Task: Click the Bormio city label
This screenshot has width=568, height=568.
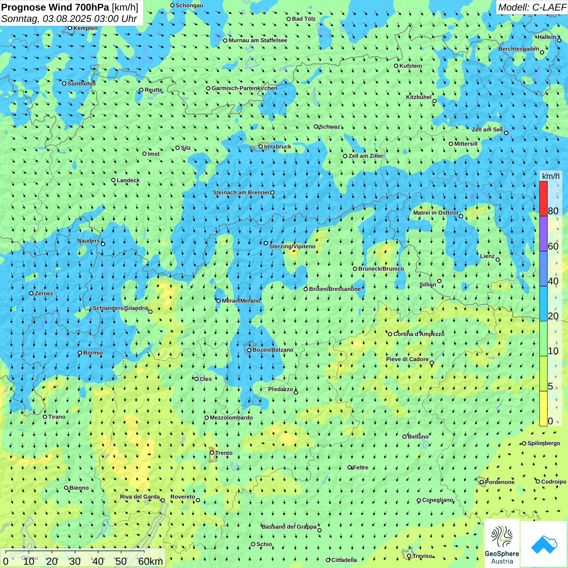Action: [93, 353]
